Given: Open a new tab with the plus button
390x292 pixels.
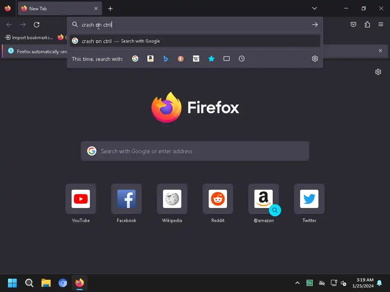Looking at the screenshot, I should point(110,9).
